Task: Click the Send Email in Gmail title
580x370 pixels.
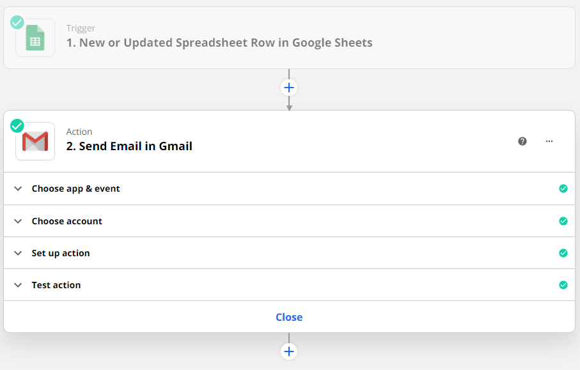Action: [129, 146]
